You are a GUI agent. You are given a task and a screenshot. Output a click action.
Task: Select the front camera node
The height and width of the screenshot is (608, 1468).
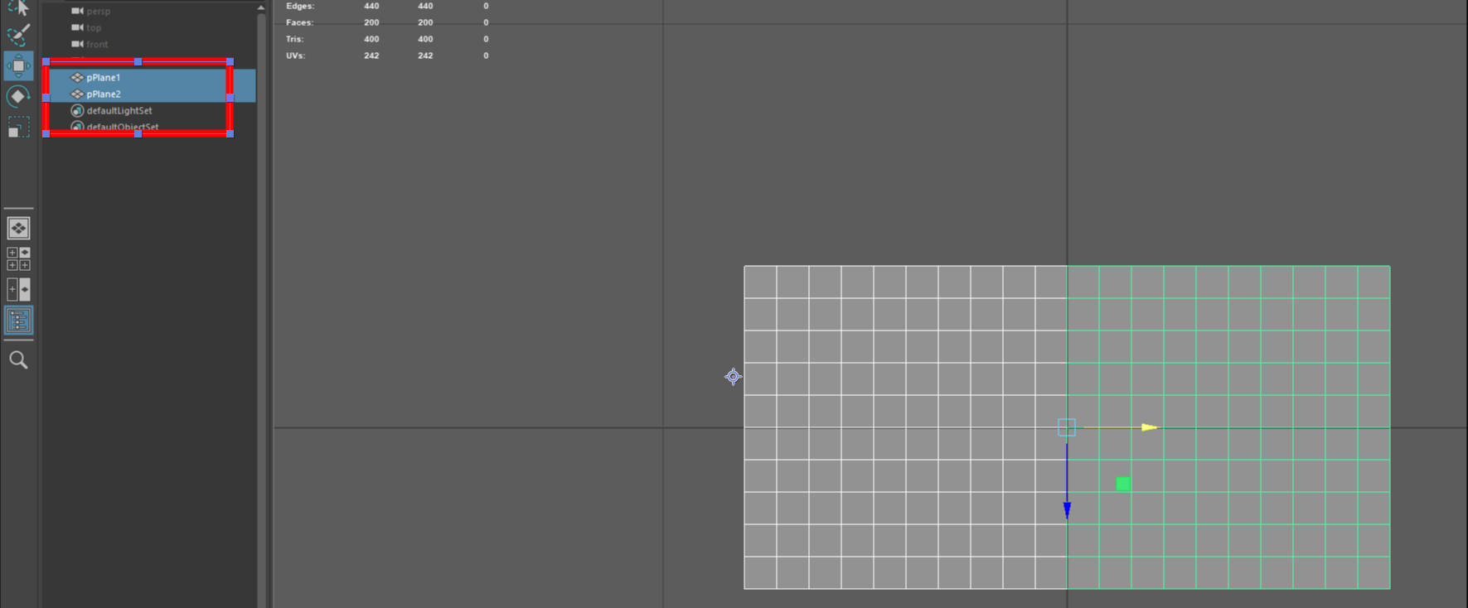click(x=97, y=45)
